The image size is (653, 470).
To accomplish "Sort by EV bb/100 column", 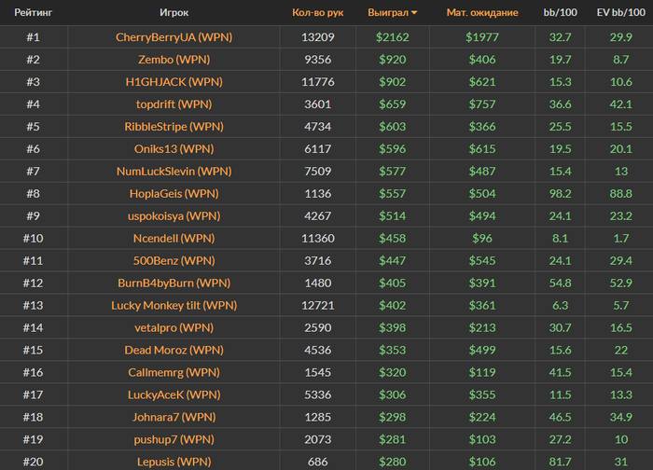I will coord(619,13).
